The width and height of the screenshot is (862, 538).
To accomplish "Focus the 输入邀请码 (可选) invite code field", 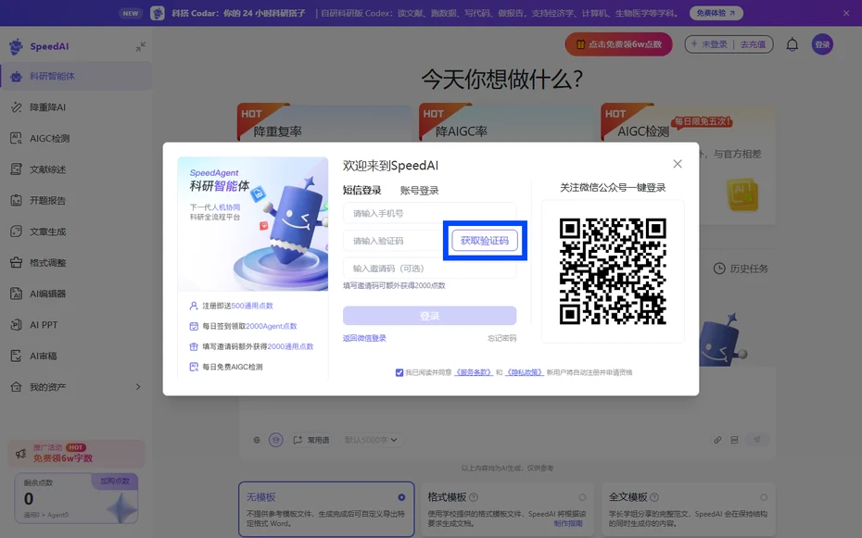I will coord(429,268).
